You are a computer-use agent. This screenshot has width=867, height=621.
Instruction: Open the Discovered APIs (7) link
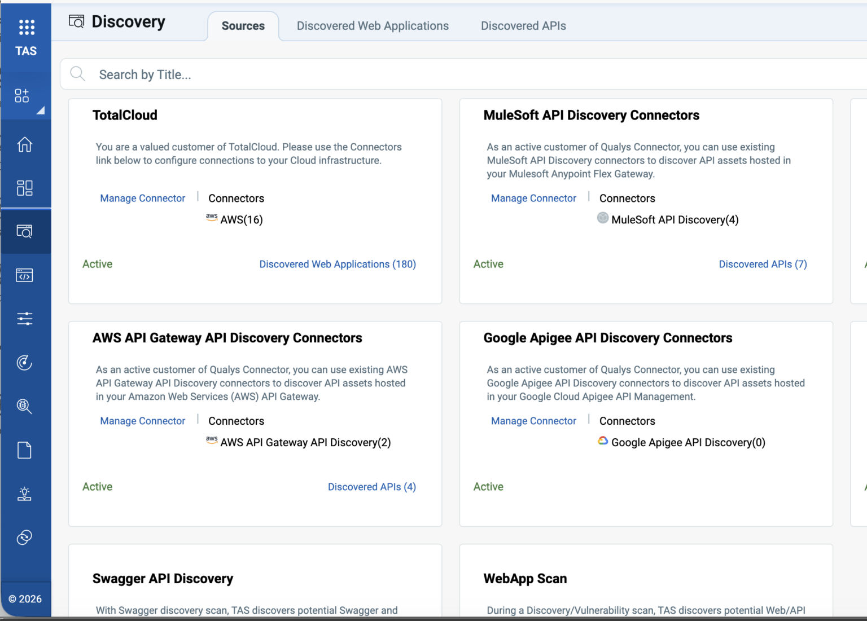click(763, 264)
